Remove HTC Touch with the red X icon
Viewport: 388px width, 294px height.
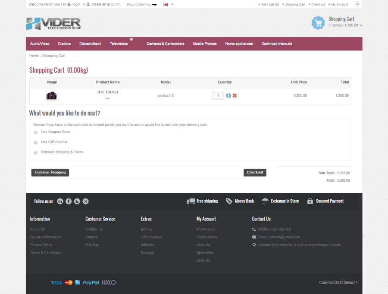(x=235, y=96)
